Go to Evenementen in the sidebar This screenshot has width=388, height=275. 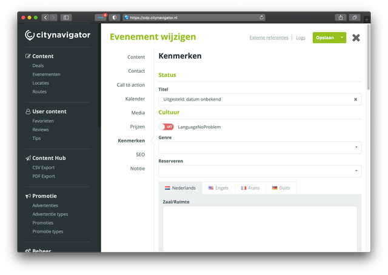pyautogui.click(x=46, y=75)
